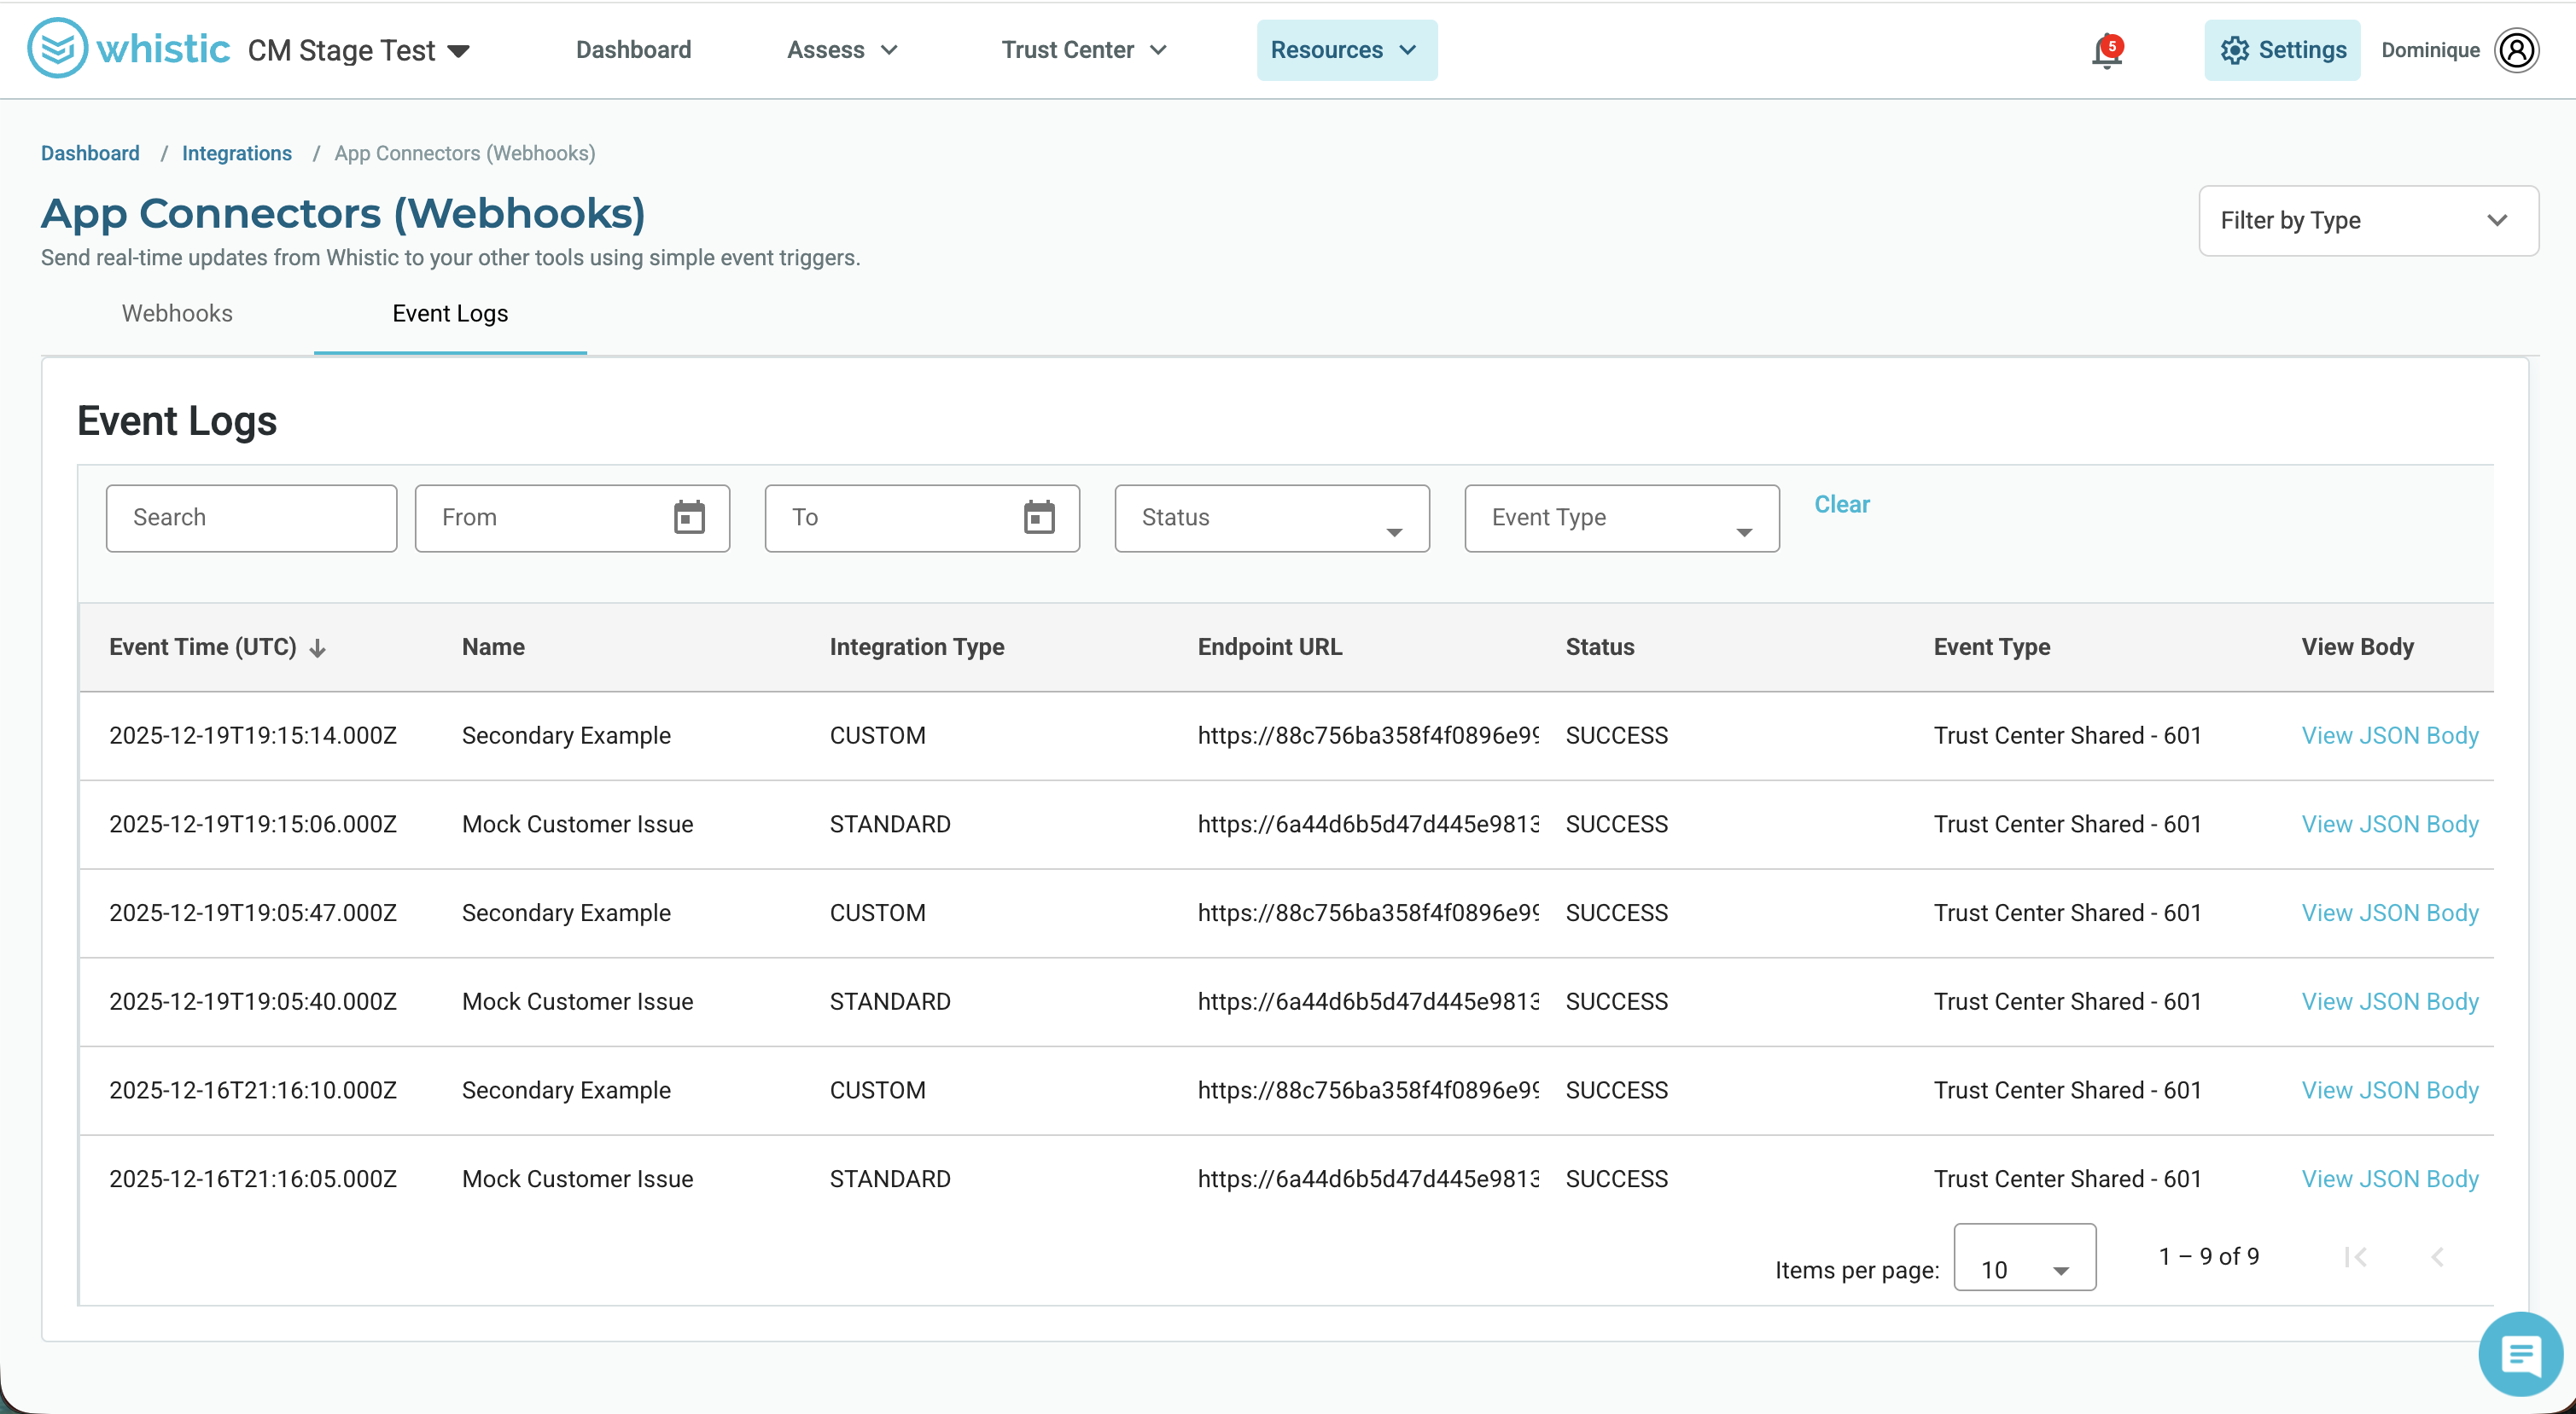2576x1414 pixels.
Task: Open the Event Type filter dropdown
Action: (x=1621, y=518)
